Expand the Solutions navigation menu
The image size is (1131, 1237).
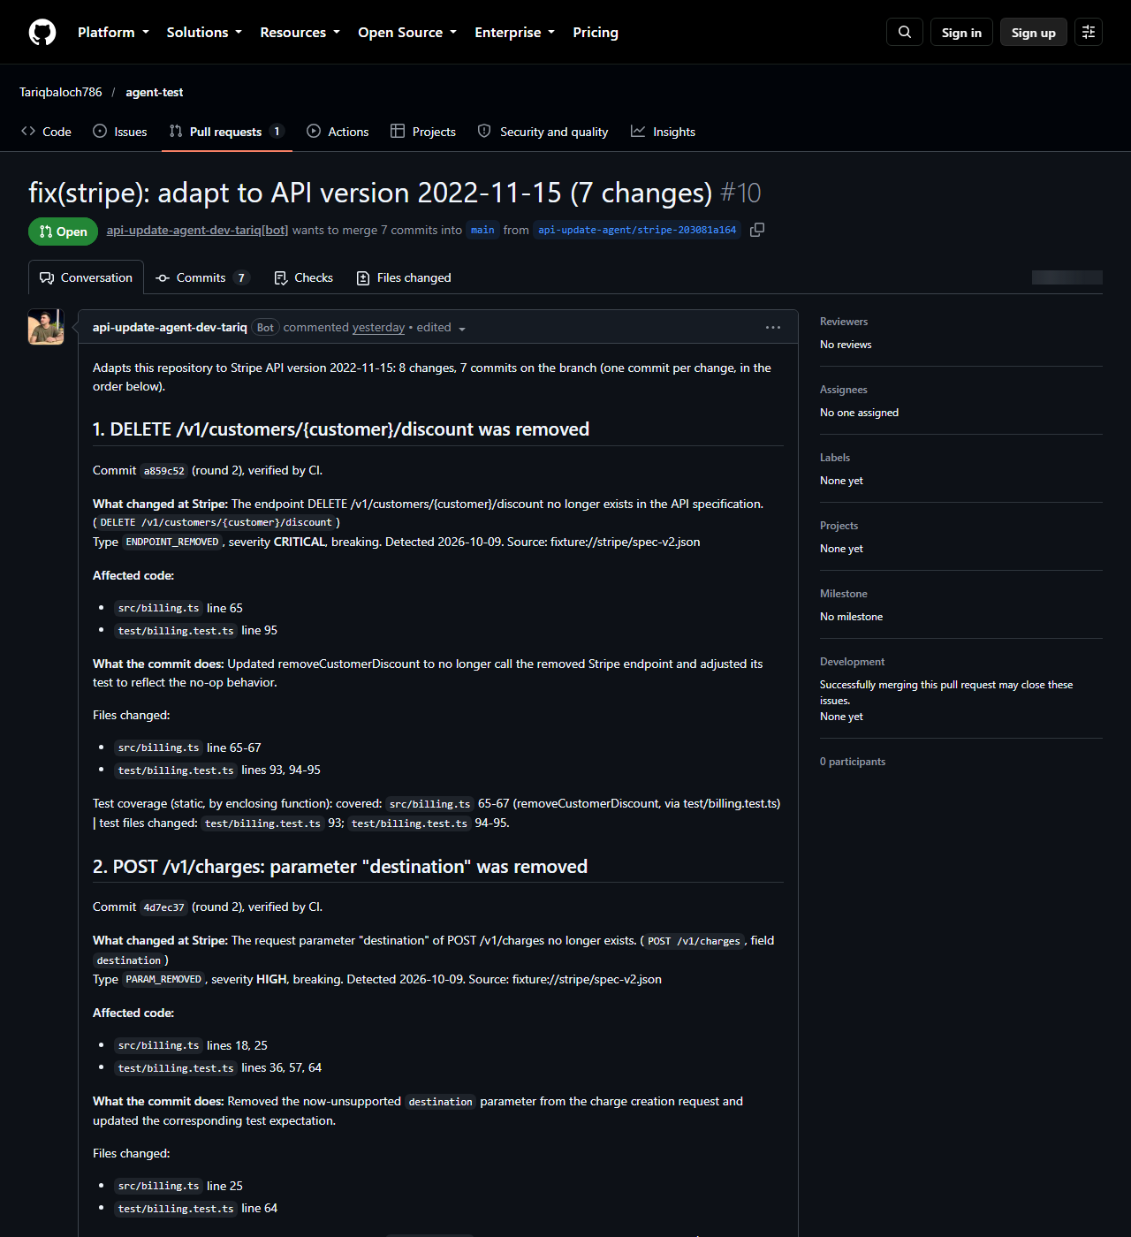[204, 32]
